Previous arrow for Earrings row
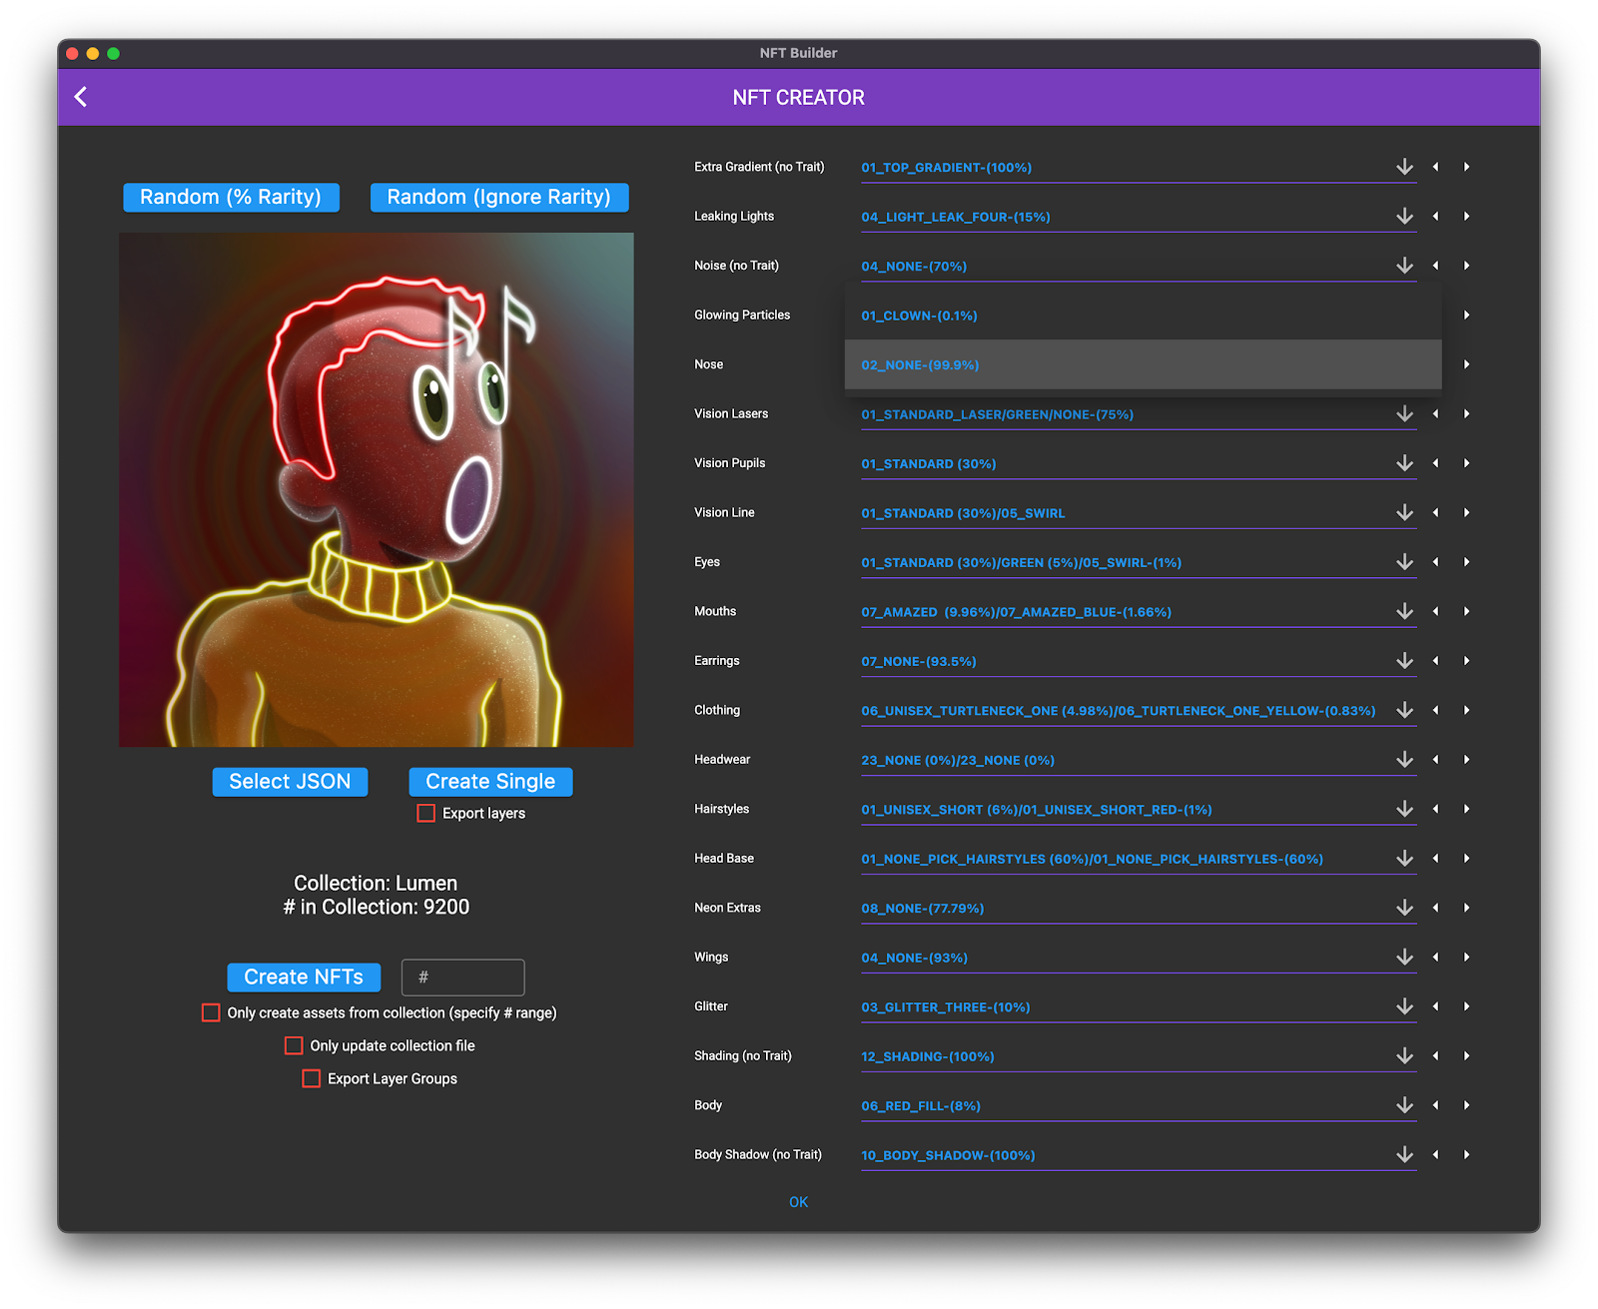 point(1435,661)
